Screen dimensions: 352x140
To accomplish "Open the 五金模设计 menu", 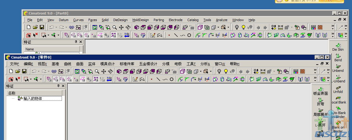I will pos(148,64).
